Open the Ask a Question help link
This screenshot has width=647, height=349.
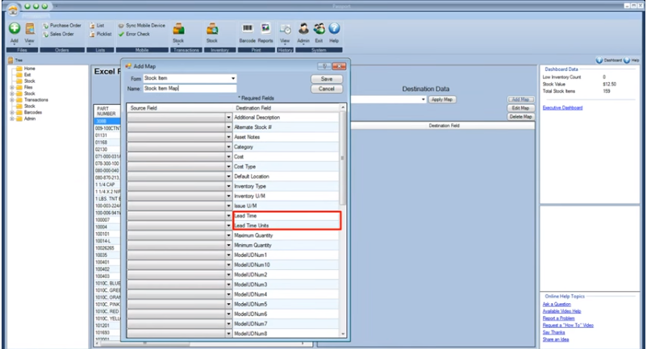click(x=557, y=304)
